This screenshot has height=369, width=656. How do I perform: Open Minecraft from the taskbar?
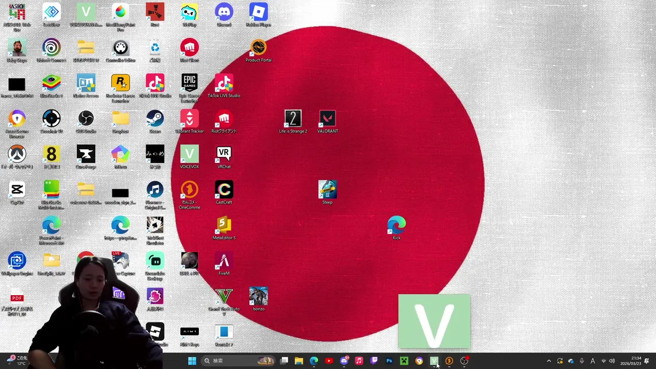[x=404, y=361]
